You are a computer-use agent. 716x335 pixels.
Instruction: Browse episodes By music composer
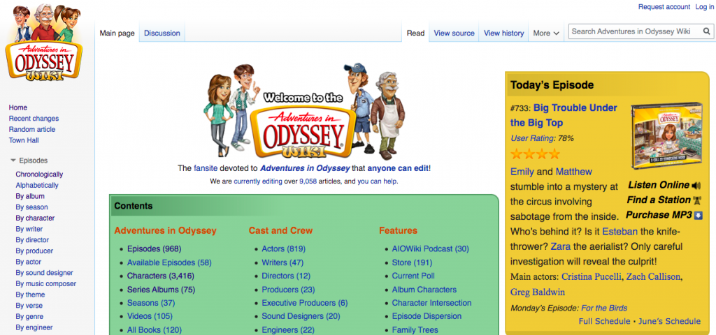tap(45, 283)
